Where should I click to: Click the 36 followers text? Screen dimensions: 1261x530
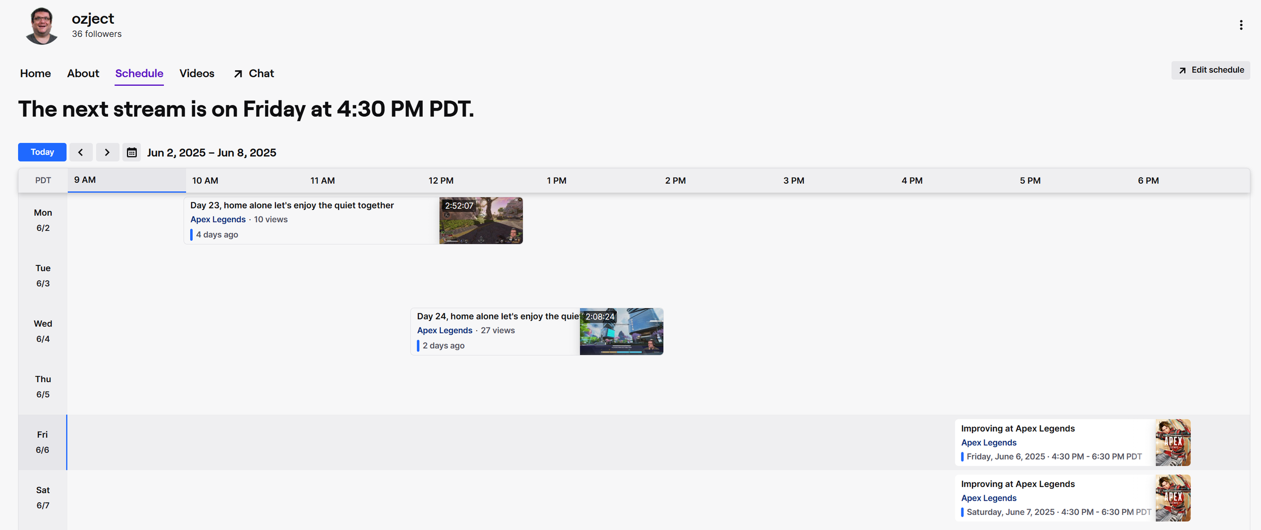tap(97, 34)
